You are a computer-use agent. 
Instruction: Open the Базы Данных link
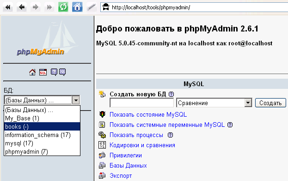pyautogui.click(x=128, y=166)
